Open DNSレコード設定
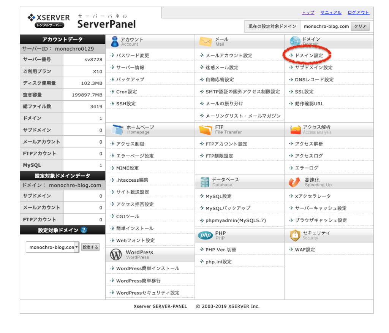Screen dimensions: 389x333 tap(314, 80)
